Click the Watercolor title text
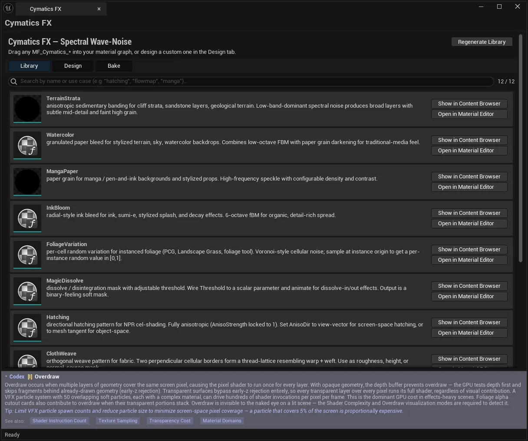Screen dimensions: 528x441 pyautogui.click(x=60, y=135)
